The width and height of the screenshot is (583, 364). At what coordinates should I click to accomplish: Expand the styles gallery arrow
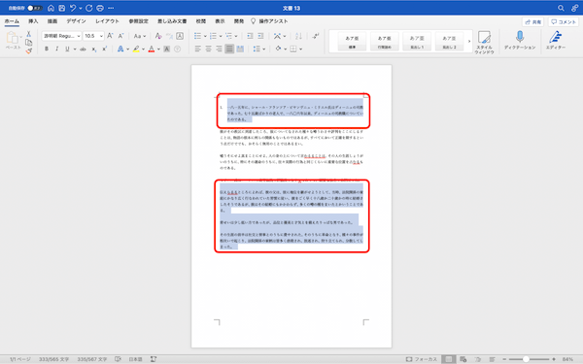coord(469,41)
